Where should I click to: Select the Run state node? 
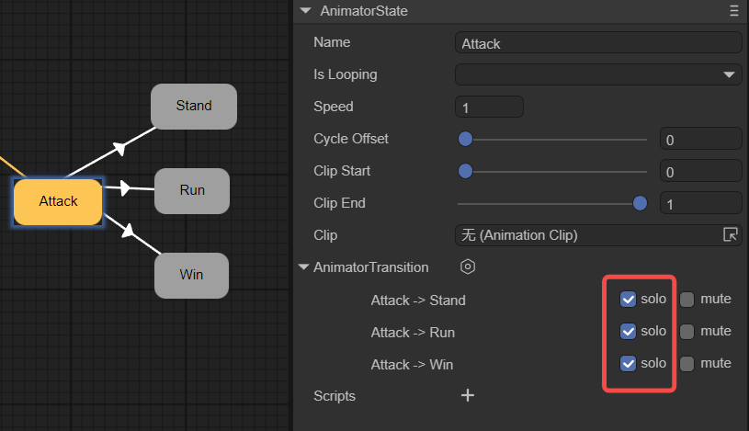pos(192,190)
